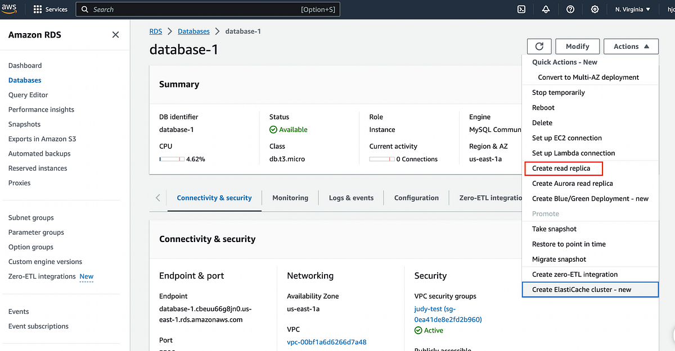
Task: Choose Take snapshot action
Action: pos(553,229)
